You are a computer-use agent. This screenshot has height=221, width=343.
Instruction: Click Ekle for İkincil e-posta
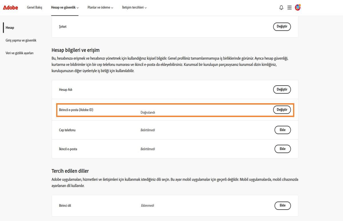(x=282, y=149)
